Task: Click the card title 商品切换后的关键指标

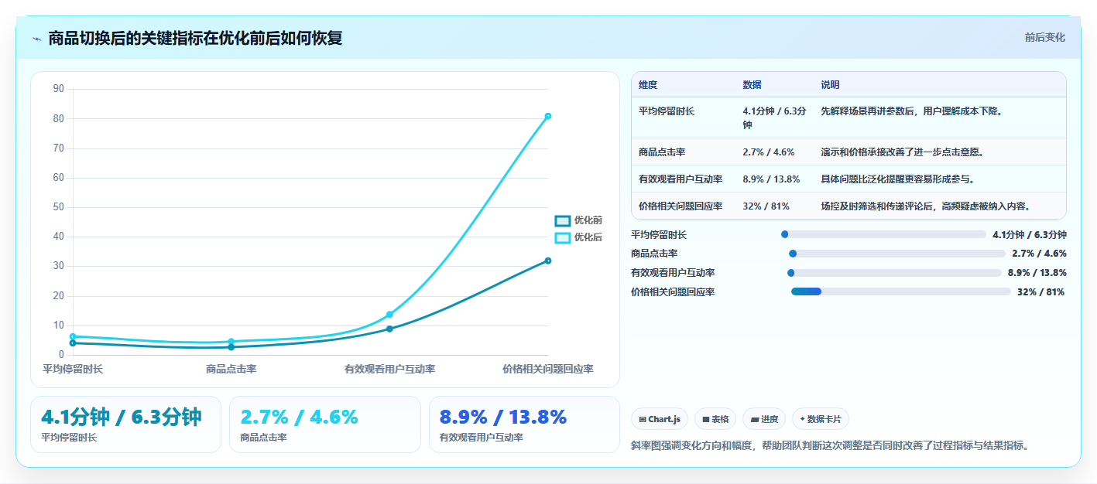Action: coord(195,38)
